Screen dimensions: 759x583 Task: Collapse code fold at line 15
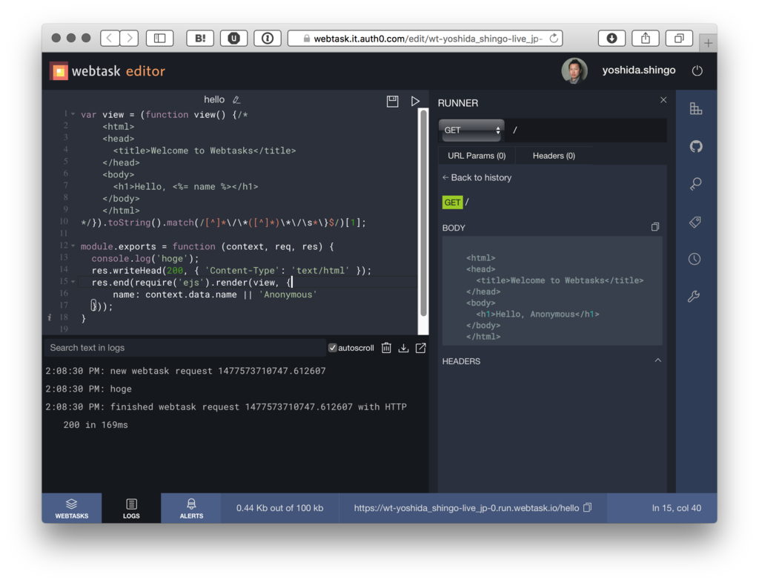tap(73, 281)
